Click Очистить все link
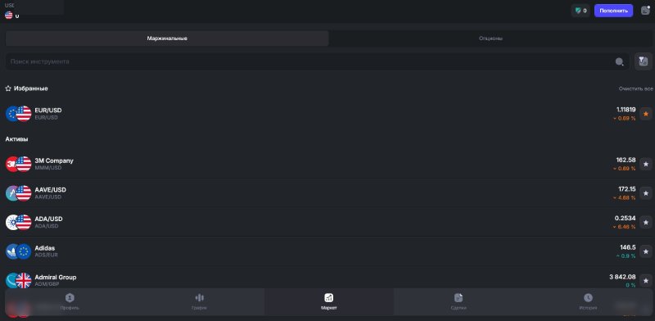This screenshot has width=655, height=321. click(635, 89)
